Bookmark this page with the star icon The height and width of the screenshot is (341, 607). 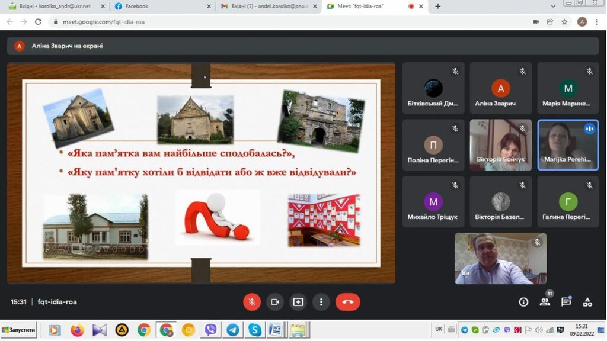(564, 22)
